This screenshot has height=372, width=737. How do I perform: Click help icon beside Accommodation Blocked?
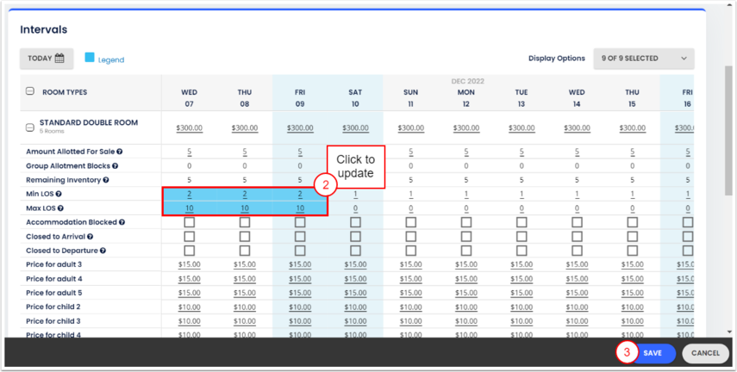coord(122,222)
